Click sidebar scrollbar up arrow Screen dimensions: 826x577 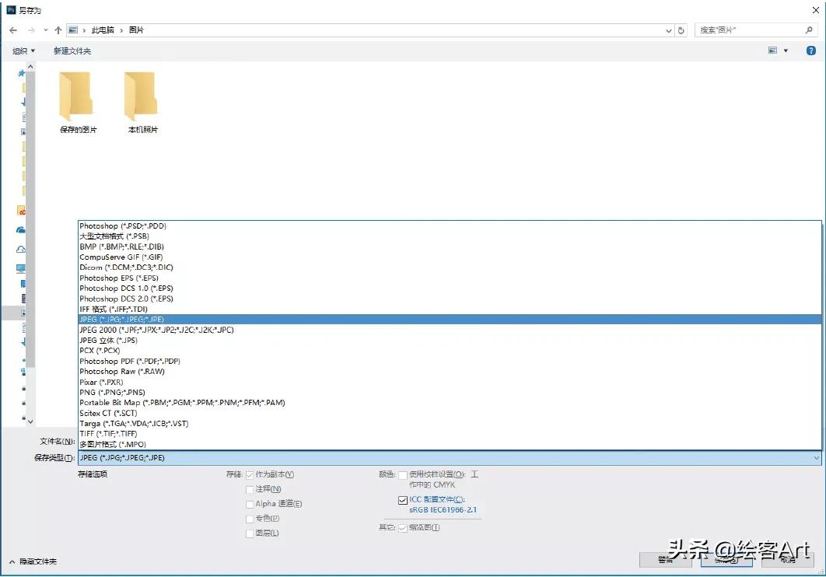(30, 67)
